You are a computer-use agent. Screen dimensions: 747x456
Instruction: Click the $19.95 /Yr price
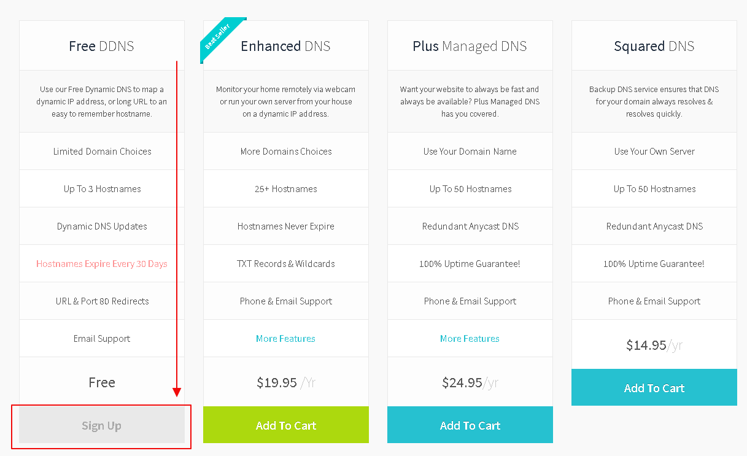coord(286,382)
